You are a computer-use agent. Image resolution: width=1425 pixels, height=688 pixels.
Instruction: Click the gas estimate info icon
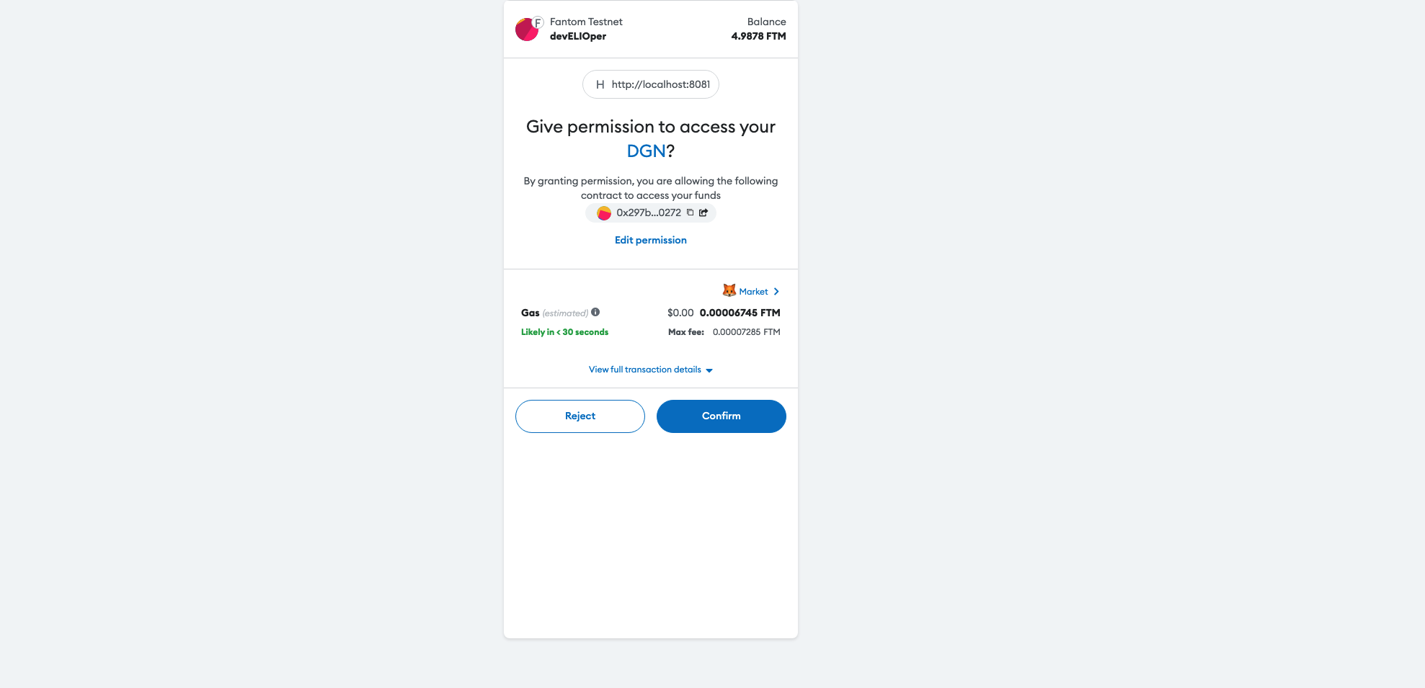point(595,312)
